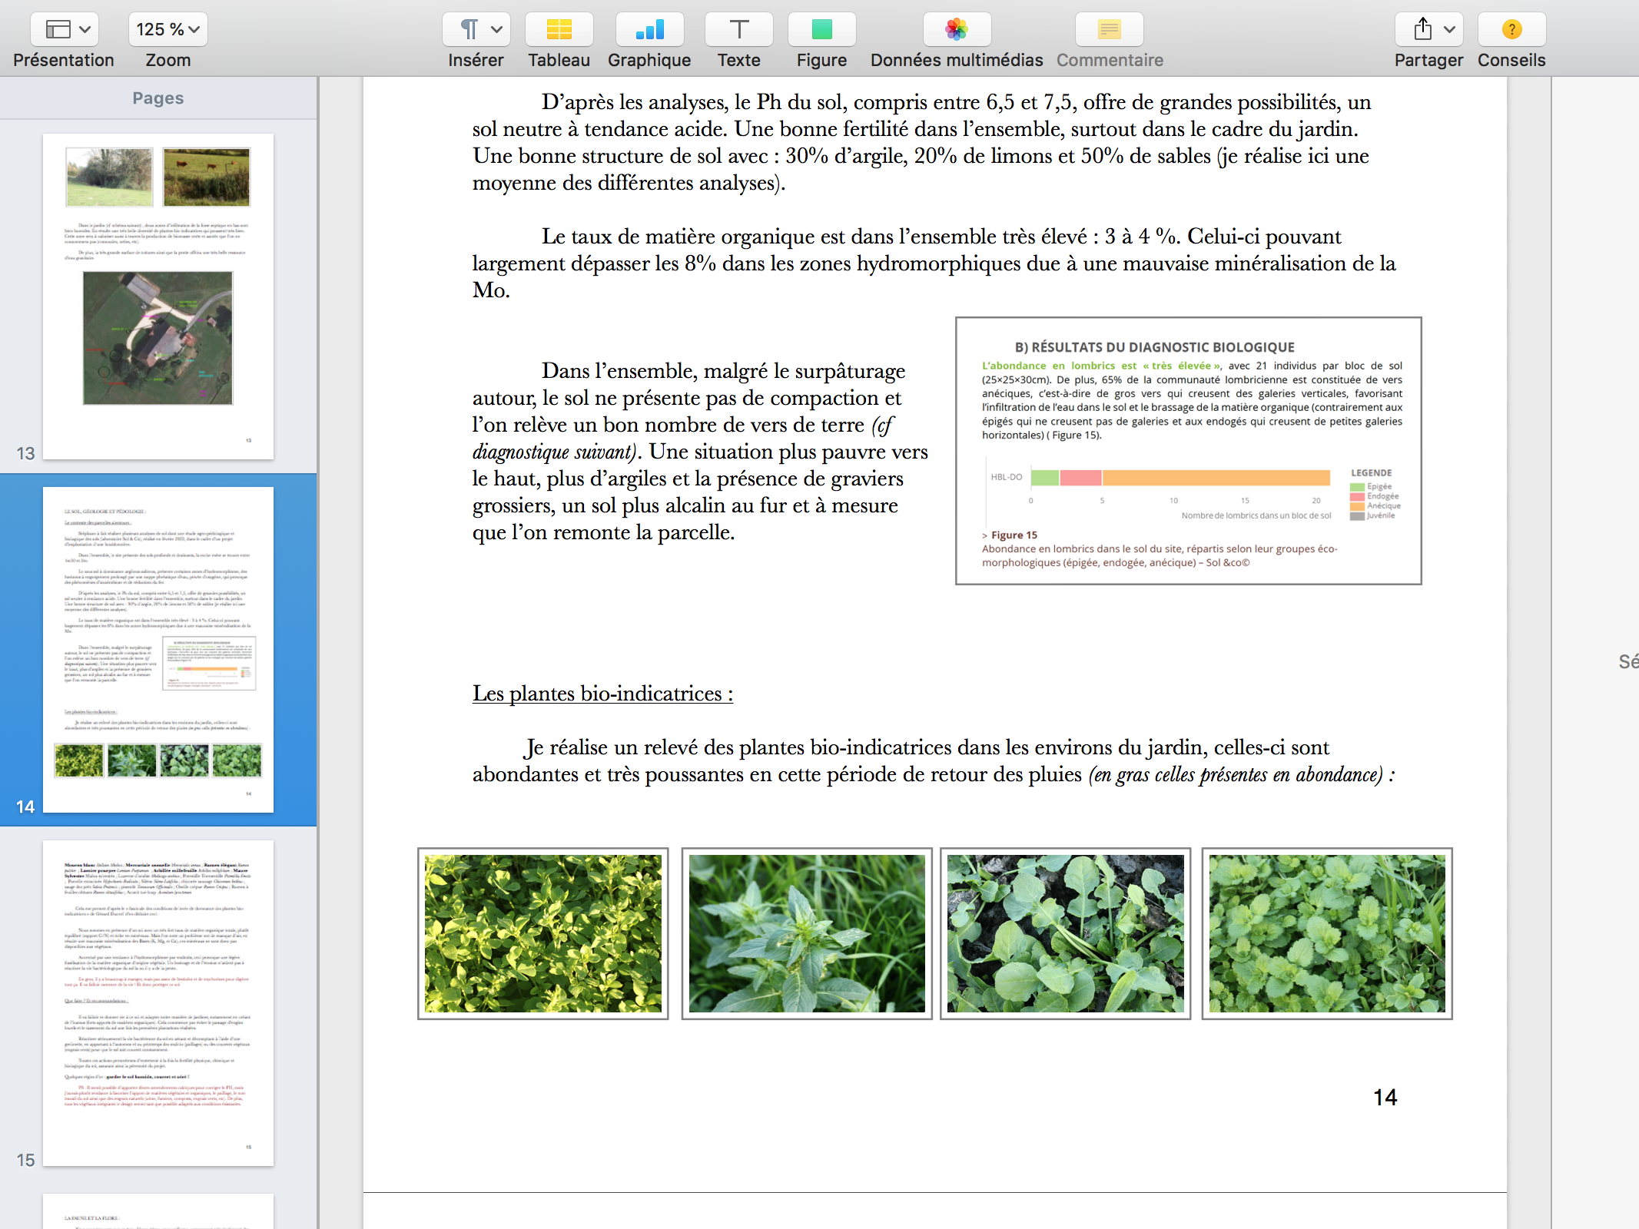Click the highlighted page 14 thumbnail
Image resolution: width=1639 pixels, height=1229 pixels.
158,650
